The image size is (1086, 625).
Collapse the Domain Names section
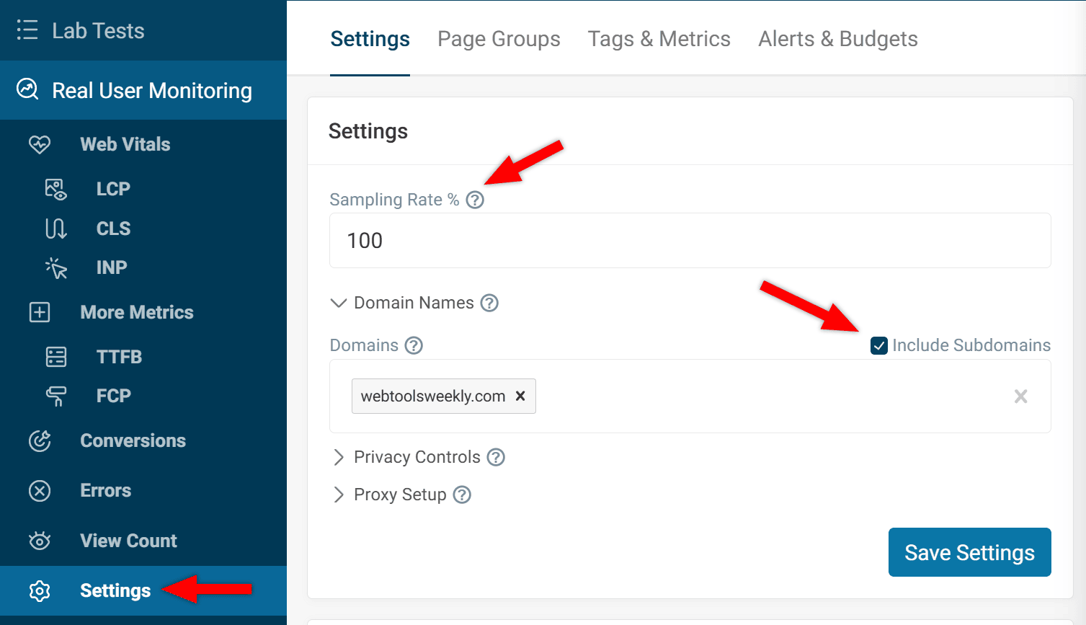coord(339,303)
